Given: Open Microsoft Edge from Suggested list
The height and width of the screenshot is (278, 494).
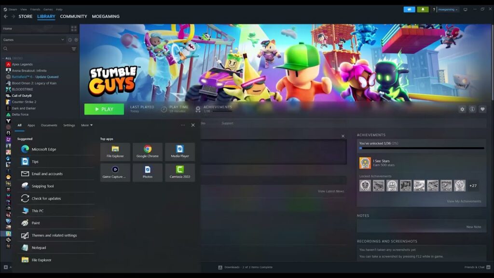Looking at the screenshot, I should [56, 149].
